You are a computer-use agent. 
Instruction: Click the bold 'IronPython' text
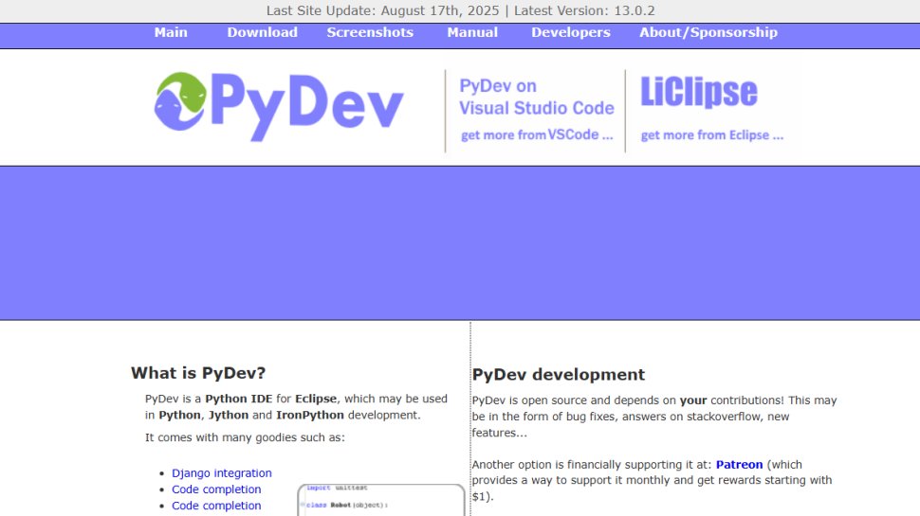[310, 416]
